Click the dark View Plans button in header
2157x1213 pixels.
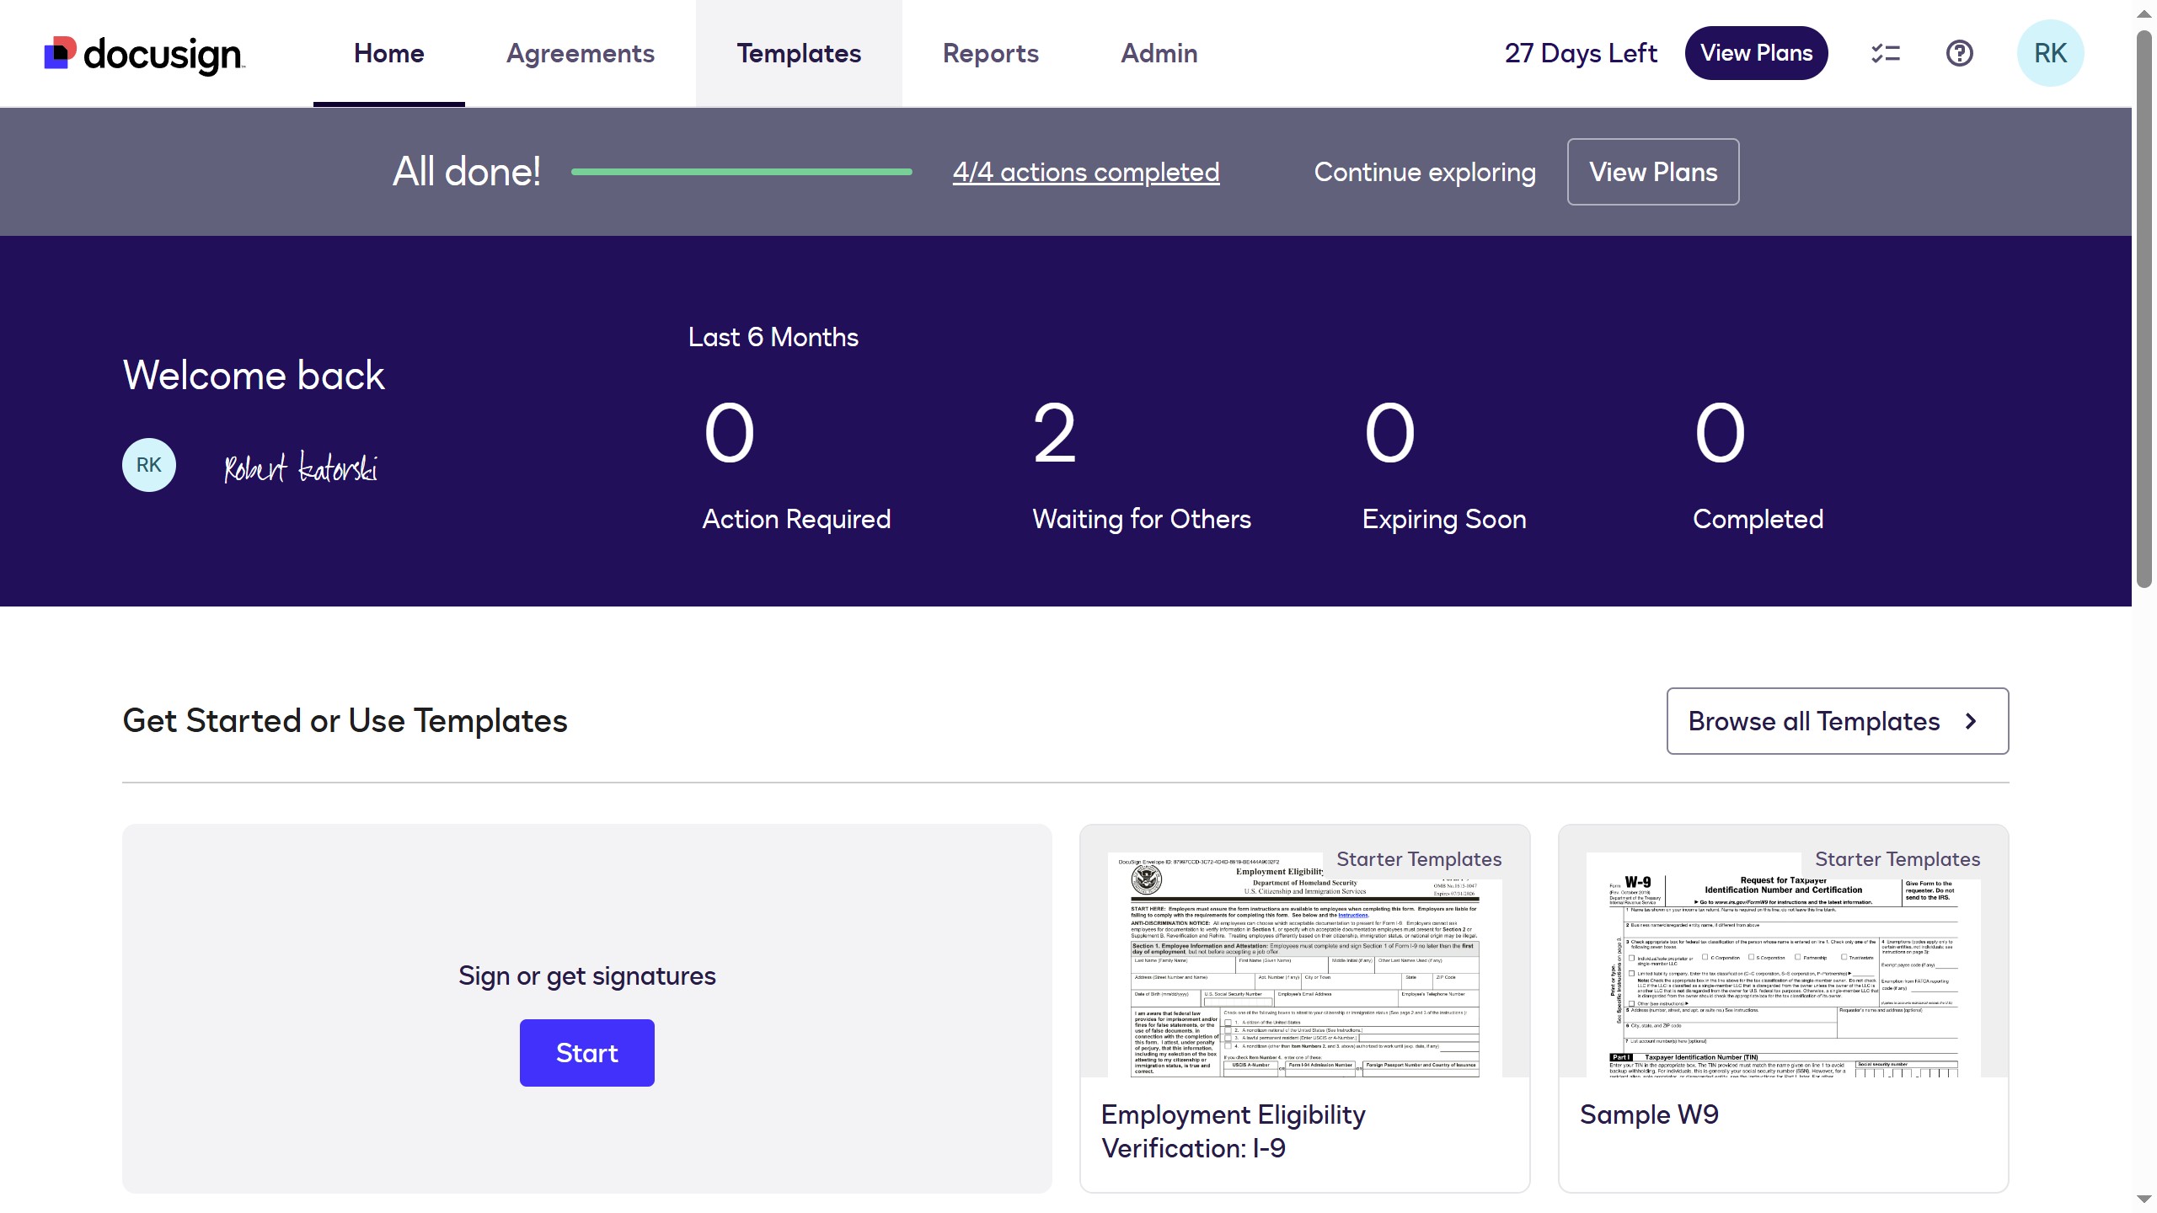(1757, 53)
